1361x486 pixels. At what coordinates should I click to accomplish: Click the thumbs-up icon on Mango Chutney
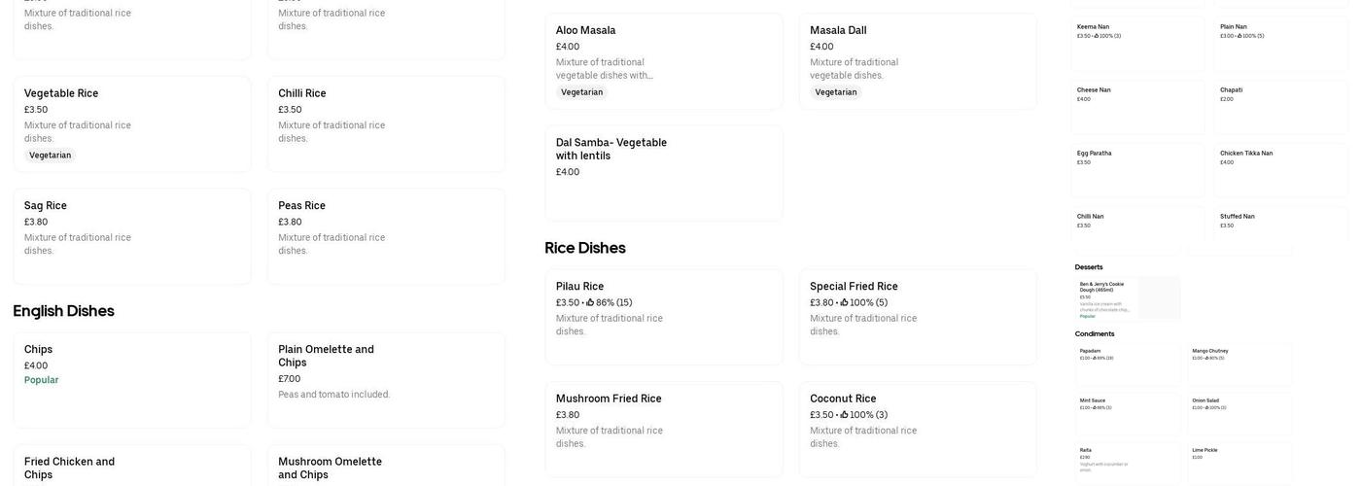1206,358
